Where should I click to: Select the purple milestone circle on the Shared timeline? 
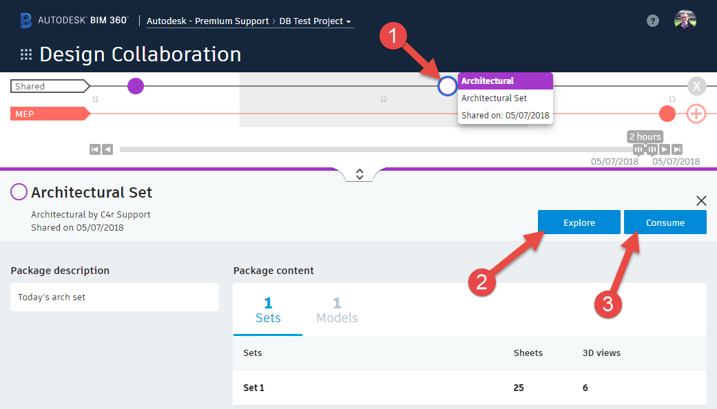pos(135,86)
